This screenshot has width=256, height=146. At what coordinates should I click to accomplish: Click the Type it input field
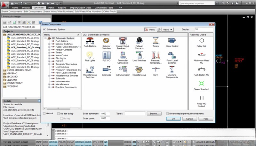click(135, 113)
